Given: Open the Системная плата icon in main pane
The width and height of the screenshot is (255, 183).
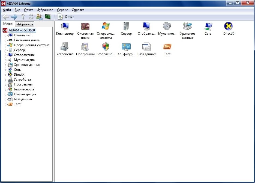Looking at the screenshot, I should (x=85, y=31).
